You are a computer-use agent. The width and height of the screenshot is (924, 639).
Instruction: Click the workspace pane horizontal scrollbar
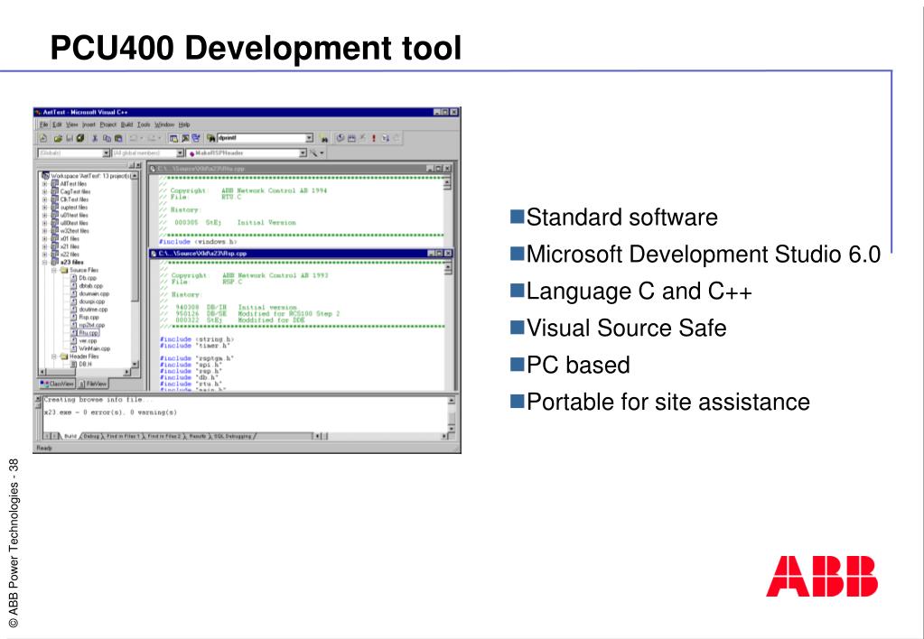click(85, 372)
